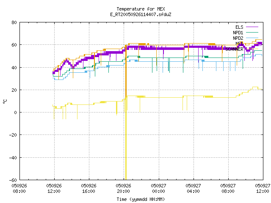
Task: Click the chart title 'Temperature for MEX'
Action: pos(141,9)
